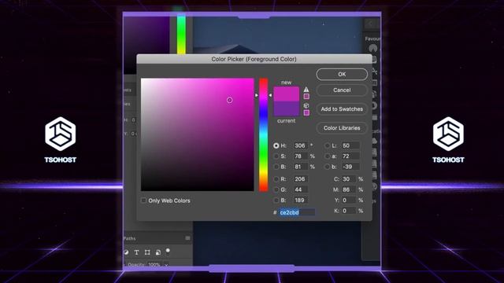Image resolution: width=504 pixels, height=283 pixels.
Task: Select the G green radio button
Action: [276, 189]
